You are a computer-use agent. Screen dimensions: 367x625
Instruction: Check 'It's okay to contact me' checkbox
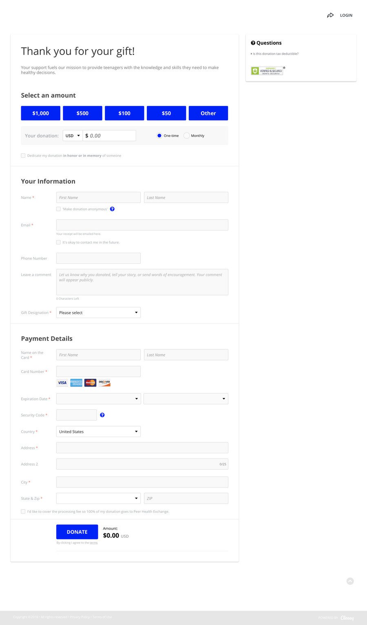[x=58, y=242]
